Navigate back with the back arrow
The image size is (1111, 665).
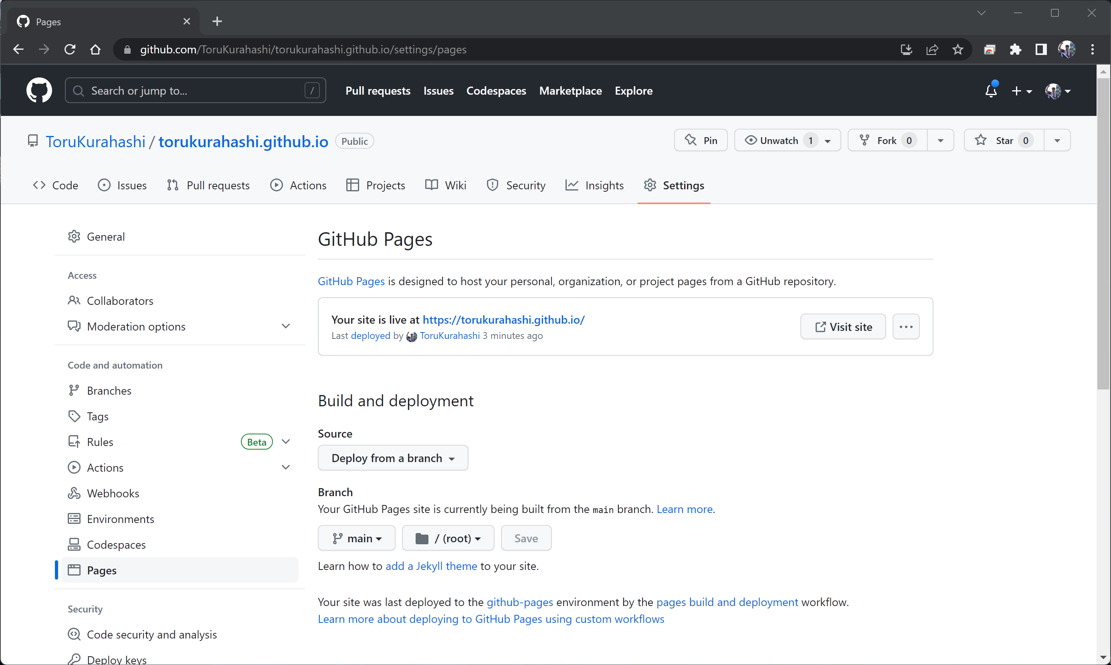pyautogui.click(x=18, y=49)
